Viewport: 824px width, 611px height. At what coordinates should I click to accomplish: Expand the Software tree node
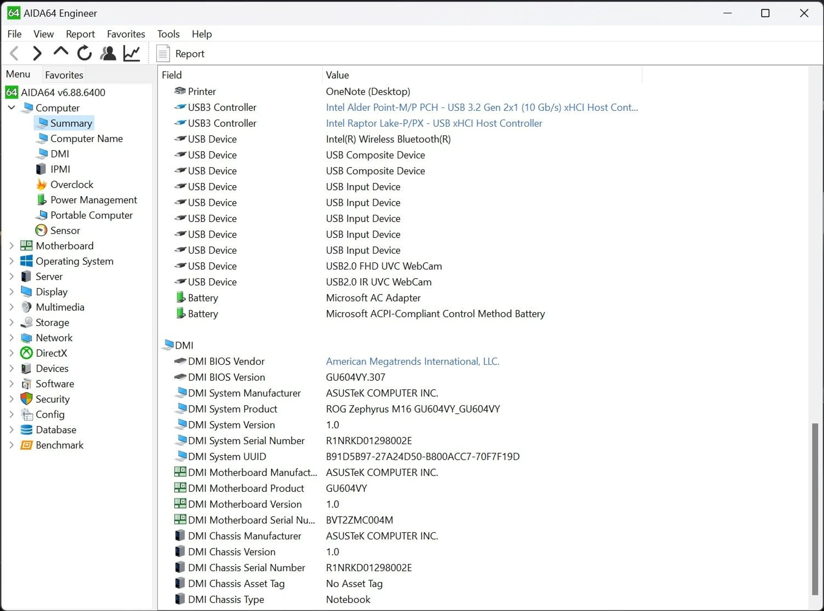pos(12,384)
